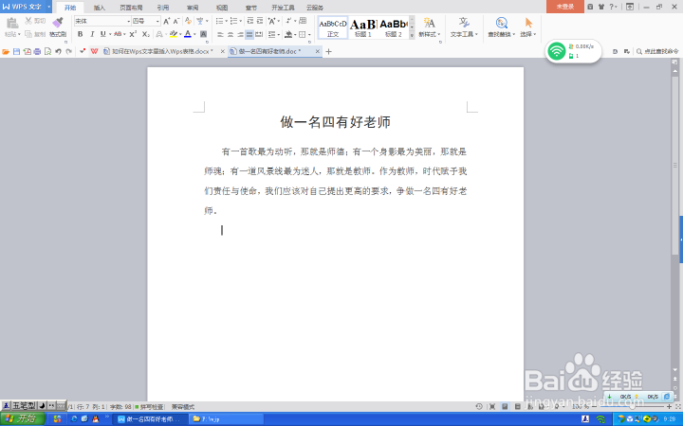Image resolution: width=683 pixels, height=426 pixels.
Task: Open the skin shirt icon in title bar
Action: (x=601, y=7)
